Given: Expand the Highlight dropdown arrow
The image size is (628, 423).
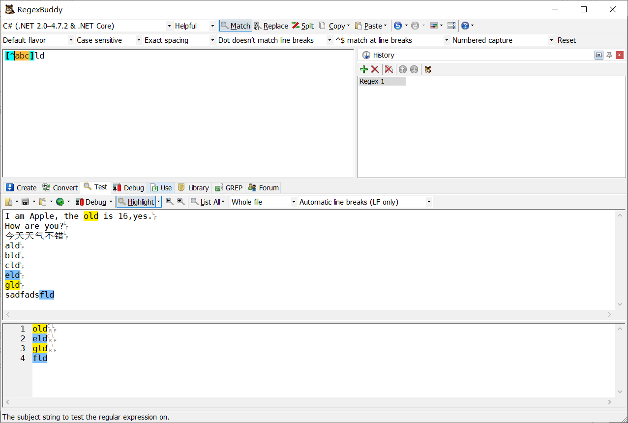Looking at the screenshot, I should click(x=158, y=202).
